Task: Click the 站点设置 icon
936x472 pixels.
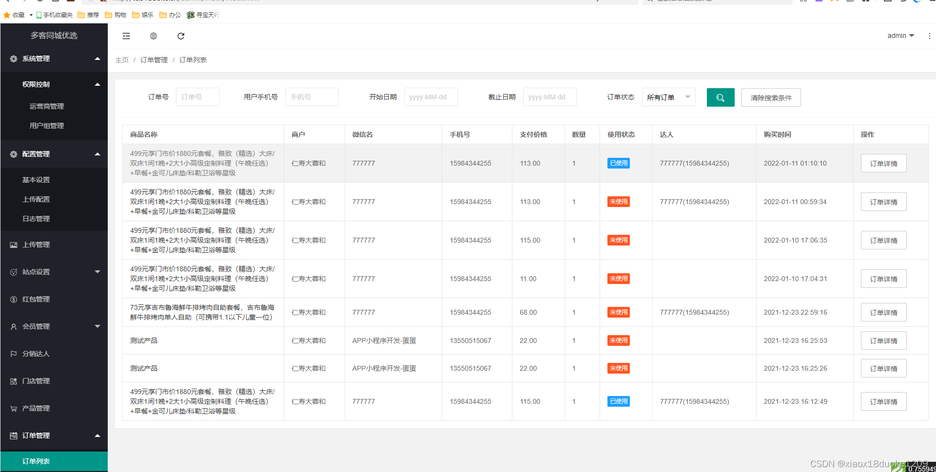Action: (x=14, y=272)
